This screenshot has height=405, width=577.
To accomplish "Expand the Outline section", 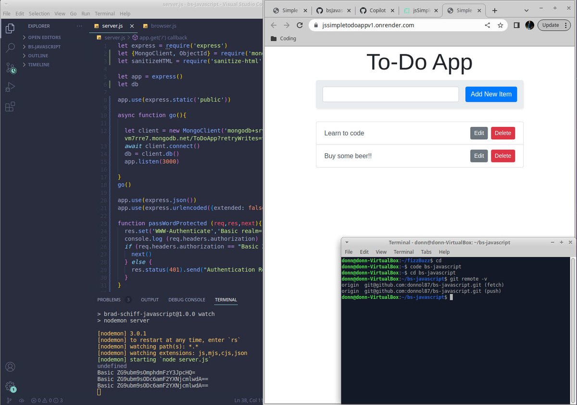I will (38, 56).
